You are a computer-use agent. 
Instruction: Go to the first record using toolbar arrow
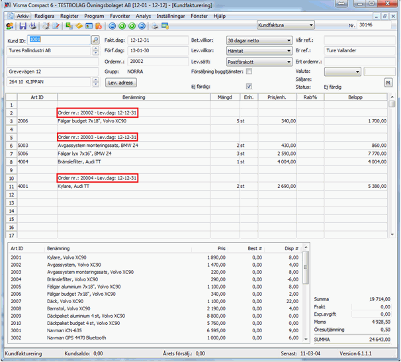tap(112, 26)
